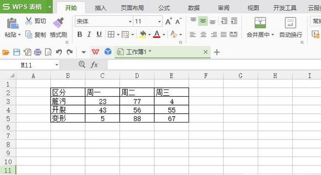Open the borders dropdown arrow
The width and height of the screenshot is (321, 175).
[118, 35]
